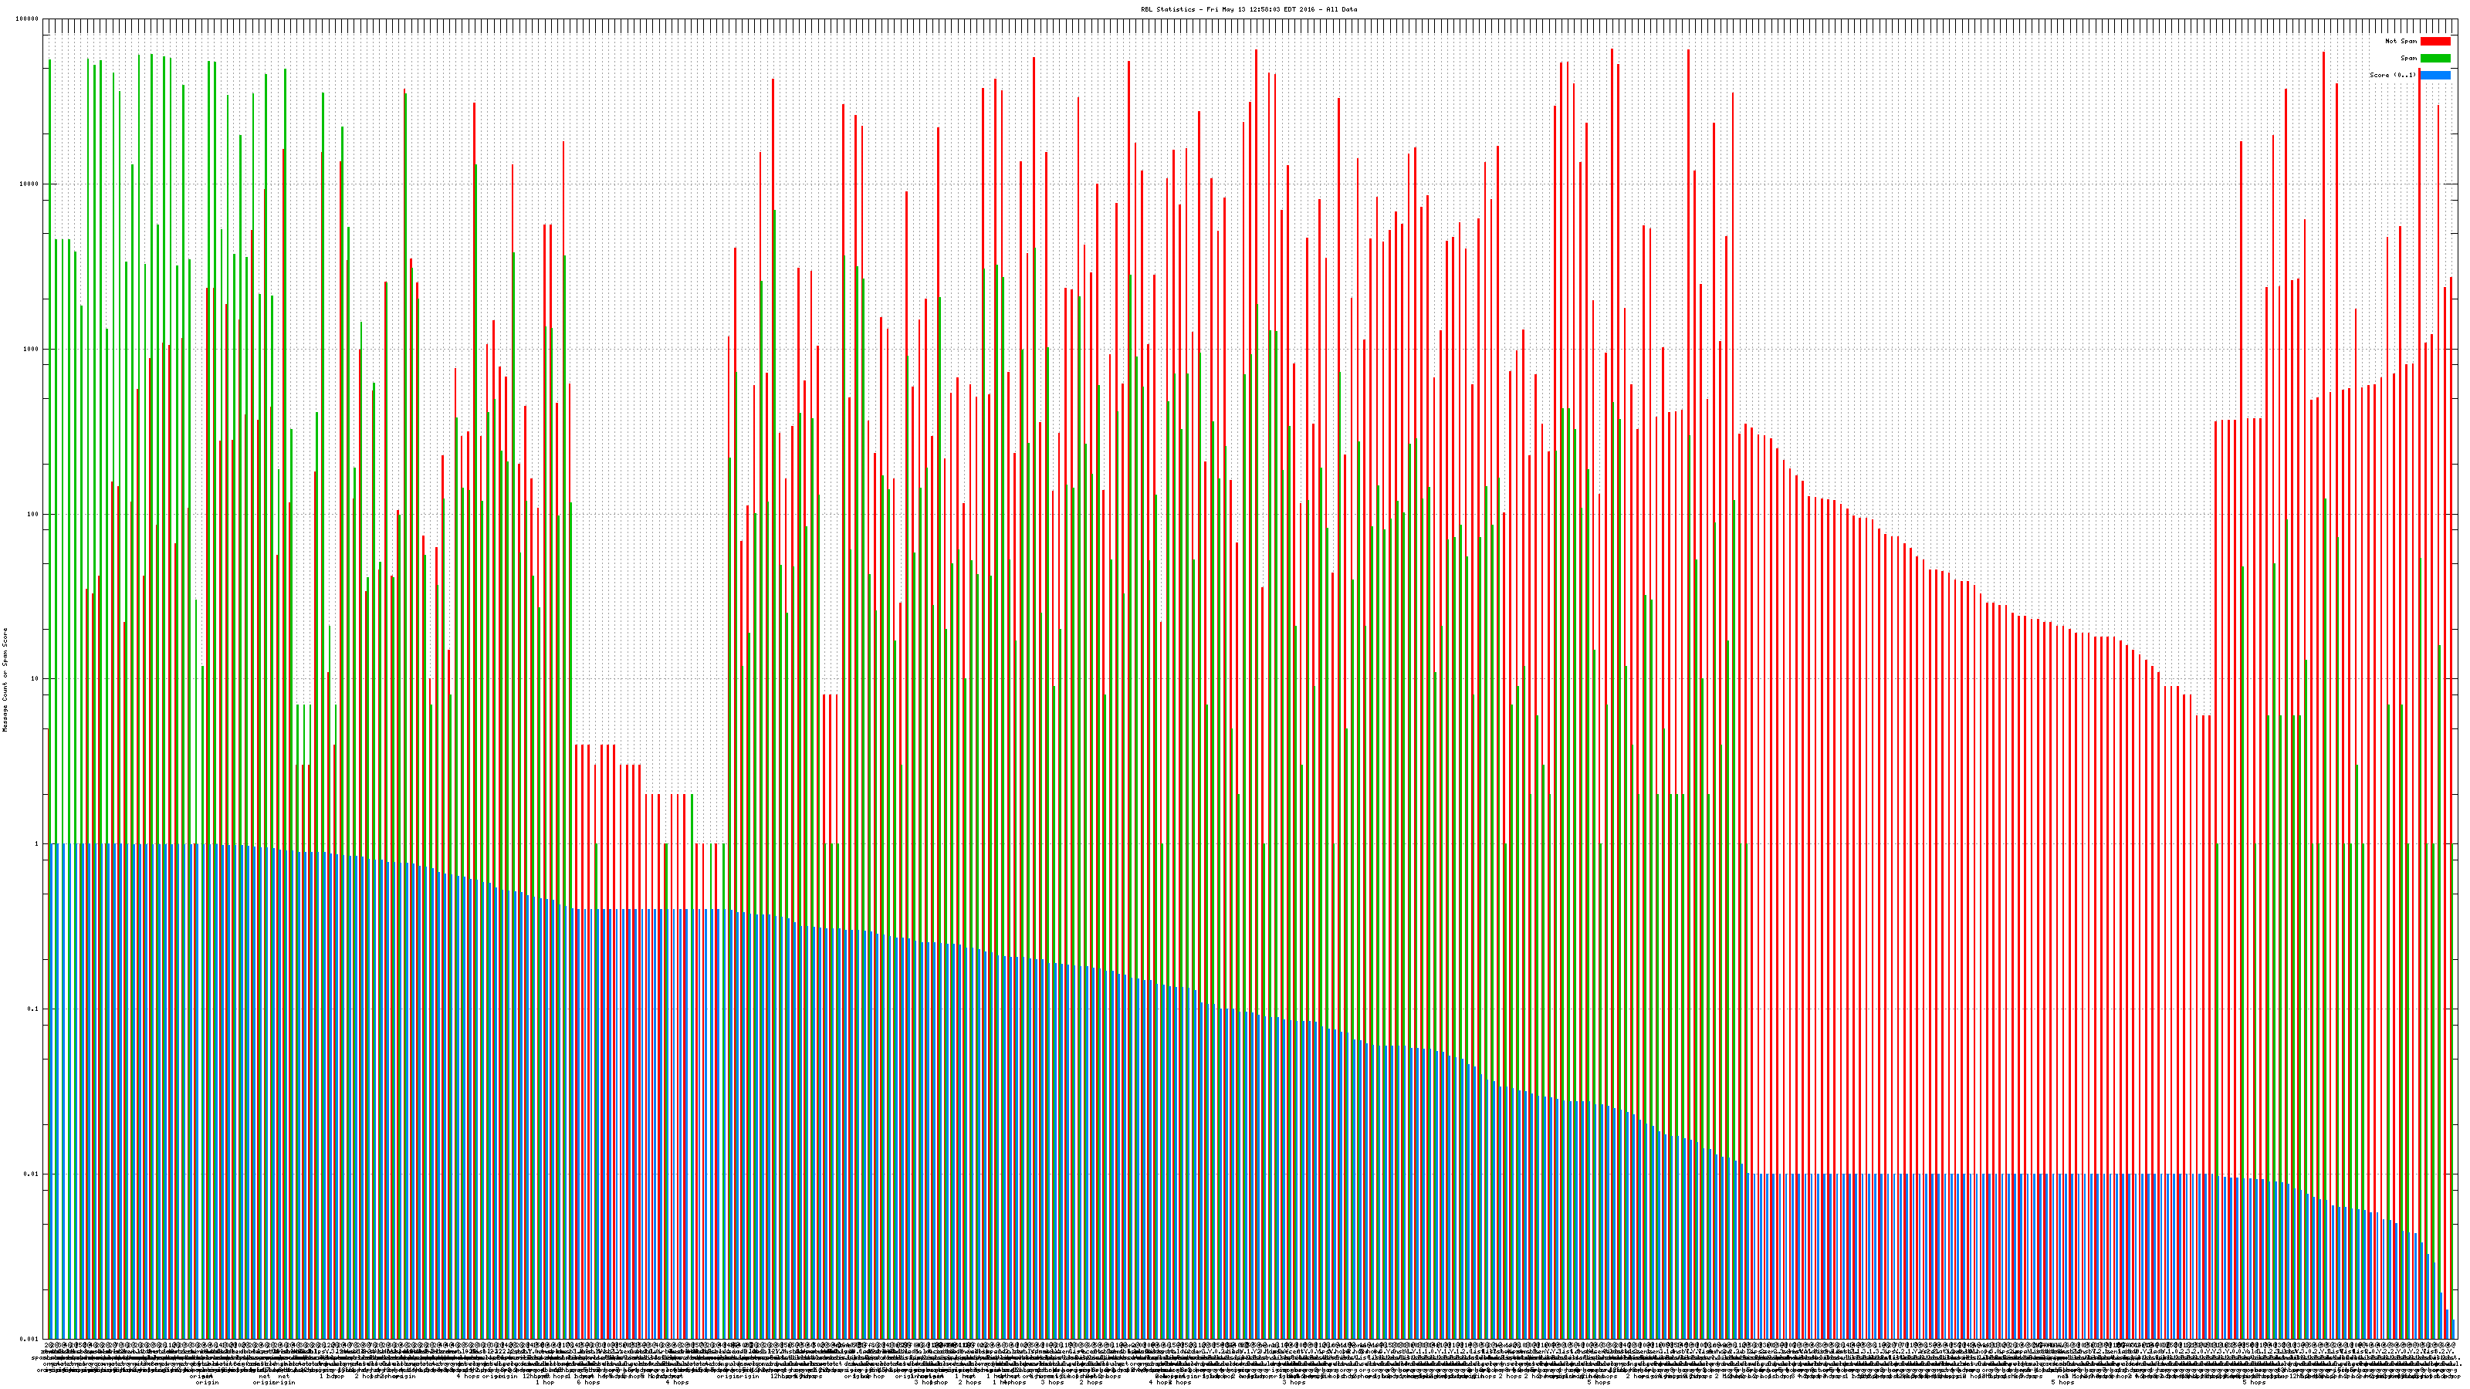Click the 0.1 y-axis tick label
Viewport: 2470px width, 1389px height.
click(33, 1009)
